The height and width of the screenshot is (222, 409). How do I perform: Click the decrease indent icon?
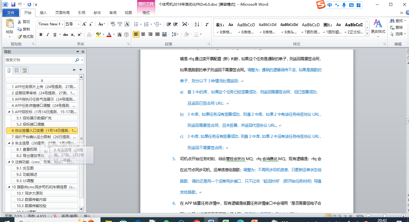(x=169, y=24)
